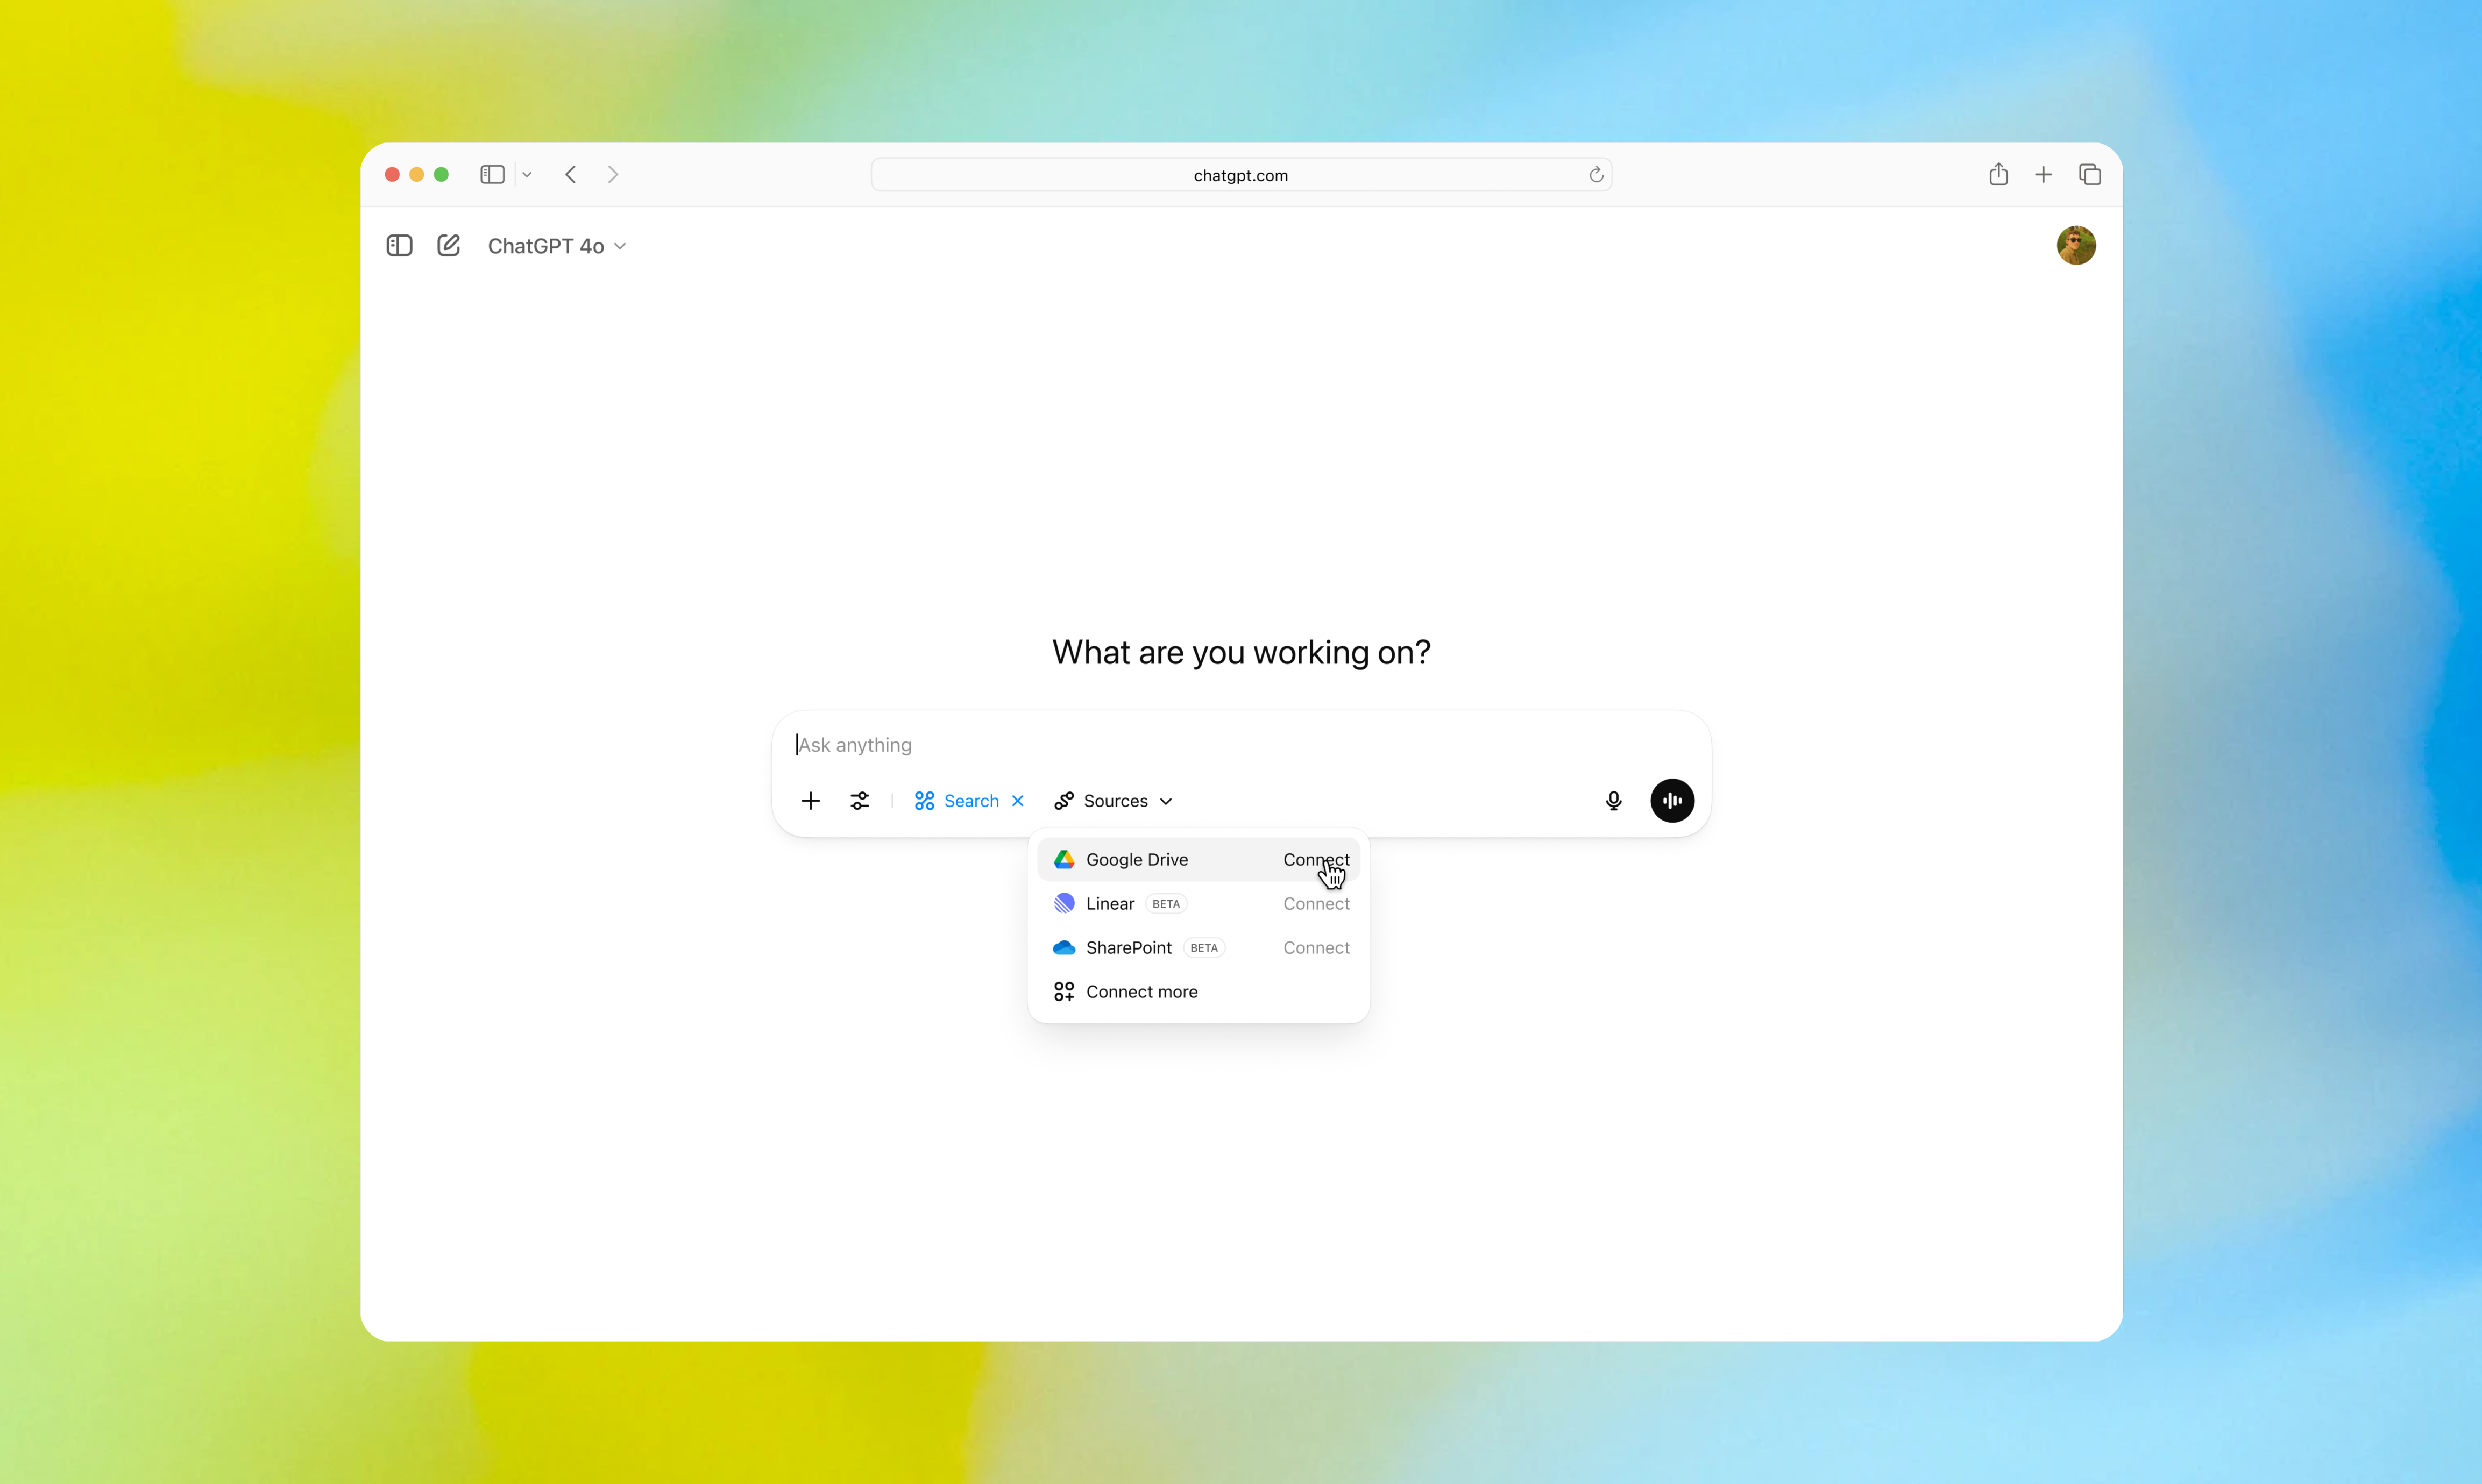The height and width of the screenshot is (1484, 2482).
Task: Click the microphone dictation icon
Action: click(1613, 801)
